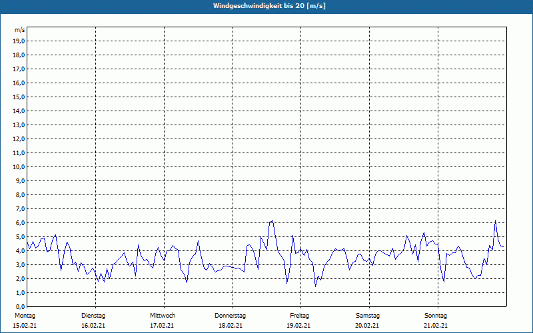The width and height of the screenshot is (533, 333).
Task: Click the 20.02.21 date label
Action: pos(367,326)
